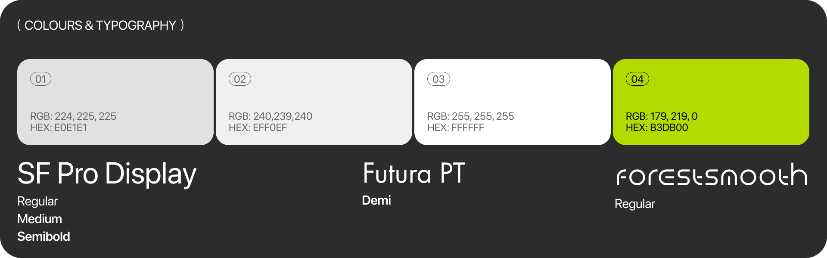Click the 03 number badge

coord(438,79)
